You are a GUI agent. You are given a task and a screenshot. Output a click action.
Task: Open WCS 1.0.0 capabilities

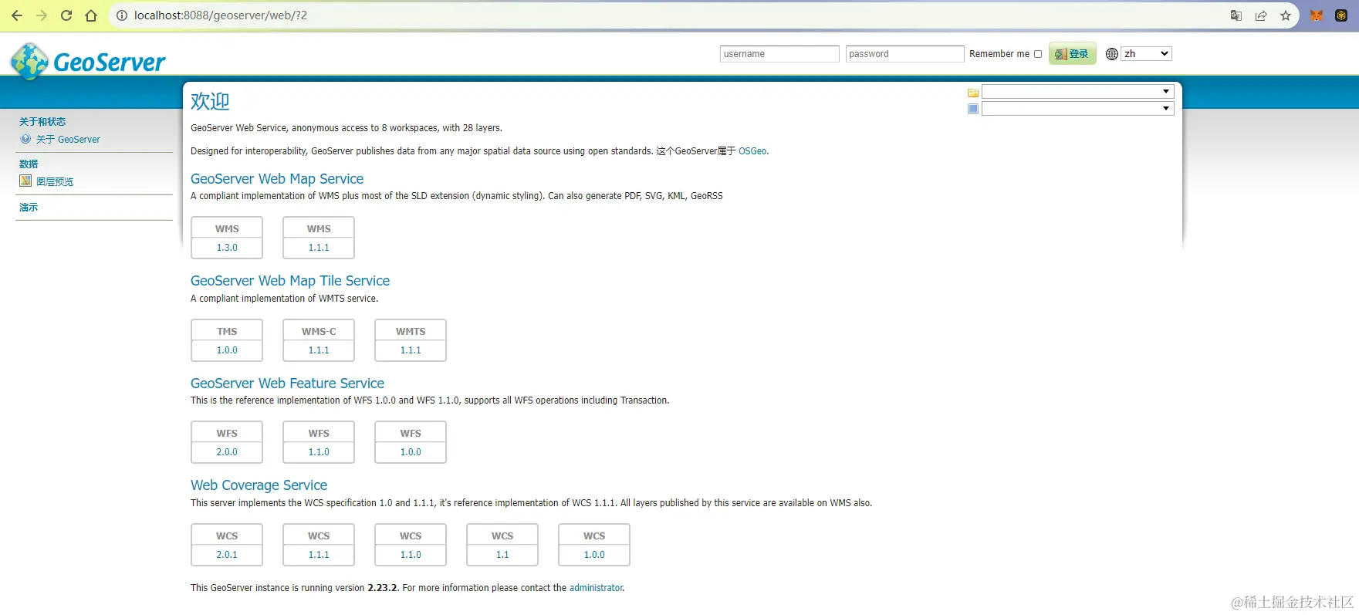click(594, 555)
